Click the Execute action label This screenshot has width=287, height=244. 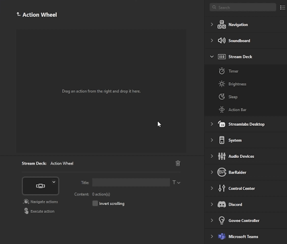[42, 211]
